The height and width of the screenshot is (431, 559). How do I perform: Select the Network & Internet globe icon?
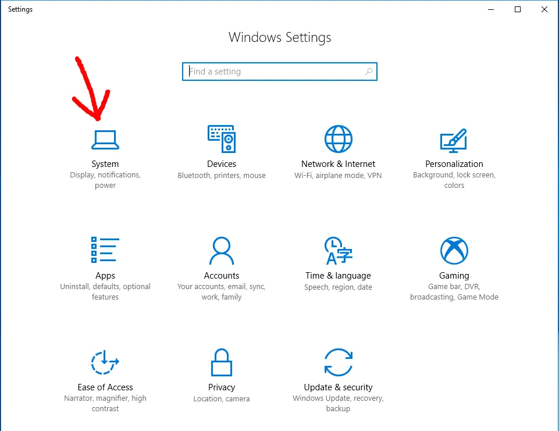pyautogui.click(x=338, y=139)
